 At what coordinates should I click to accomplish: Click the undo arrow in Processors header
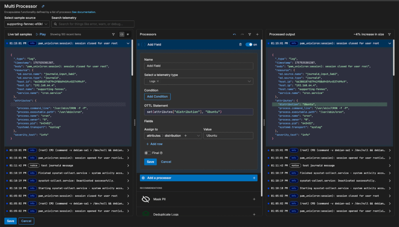coord(234,34)
